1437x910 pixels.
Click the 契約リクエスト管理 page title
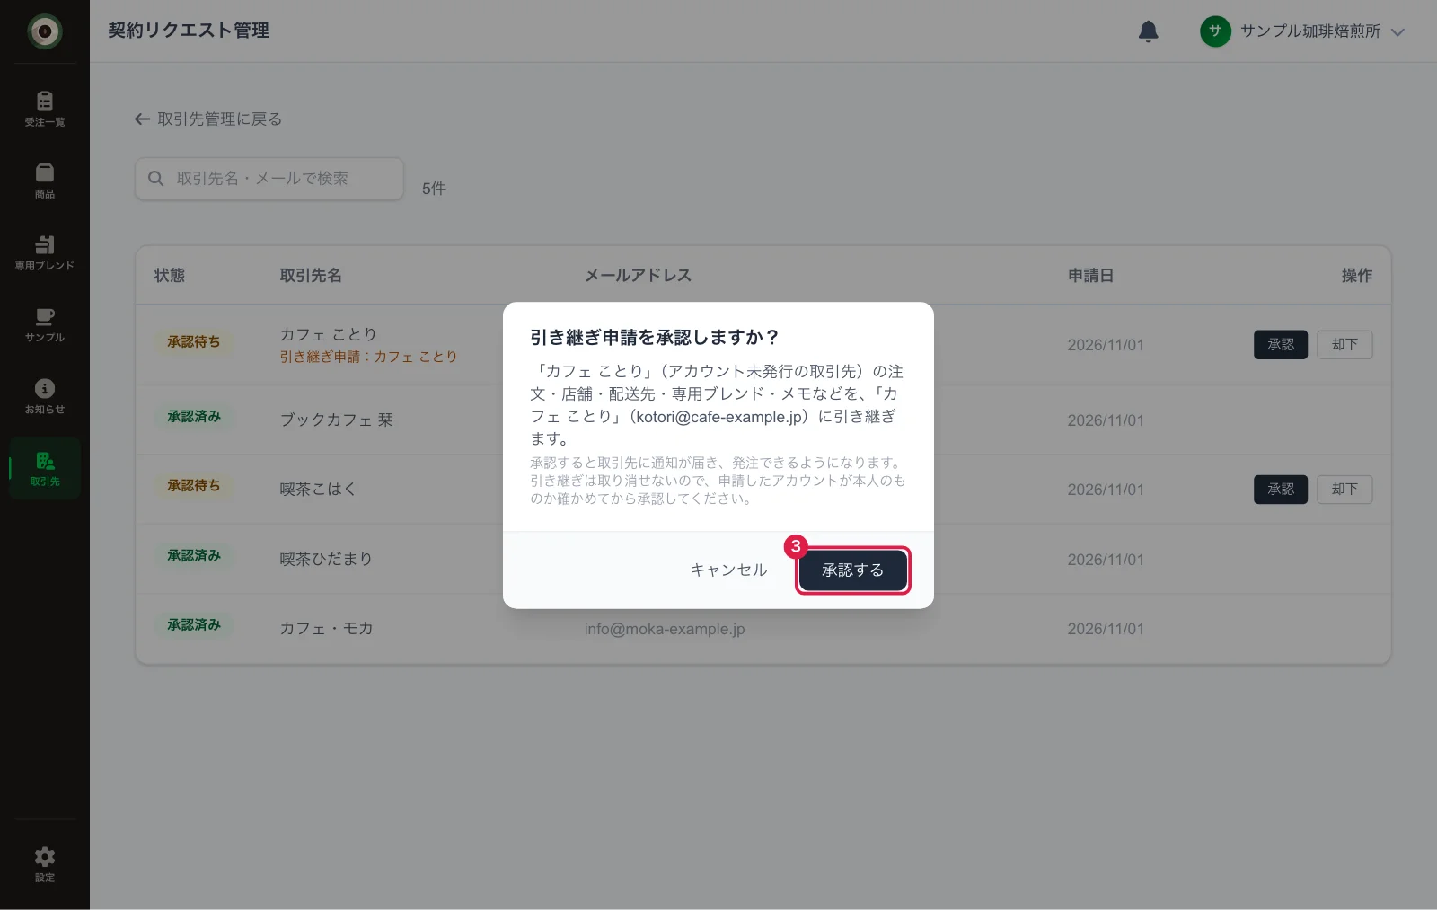pos(189,31)
